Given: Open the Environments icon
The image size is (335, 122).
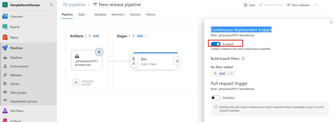Looking at the screenshot, I should pyautogui.click(x=5, y=66).
